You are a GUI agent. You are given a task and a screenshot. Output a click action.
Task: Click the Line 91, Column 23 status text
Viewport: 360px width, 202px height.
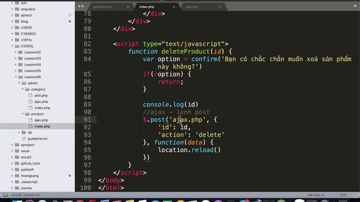(25, 195)
